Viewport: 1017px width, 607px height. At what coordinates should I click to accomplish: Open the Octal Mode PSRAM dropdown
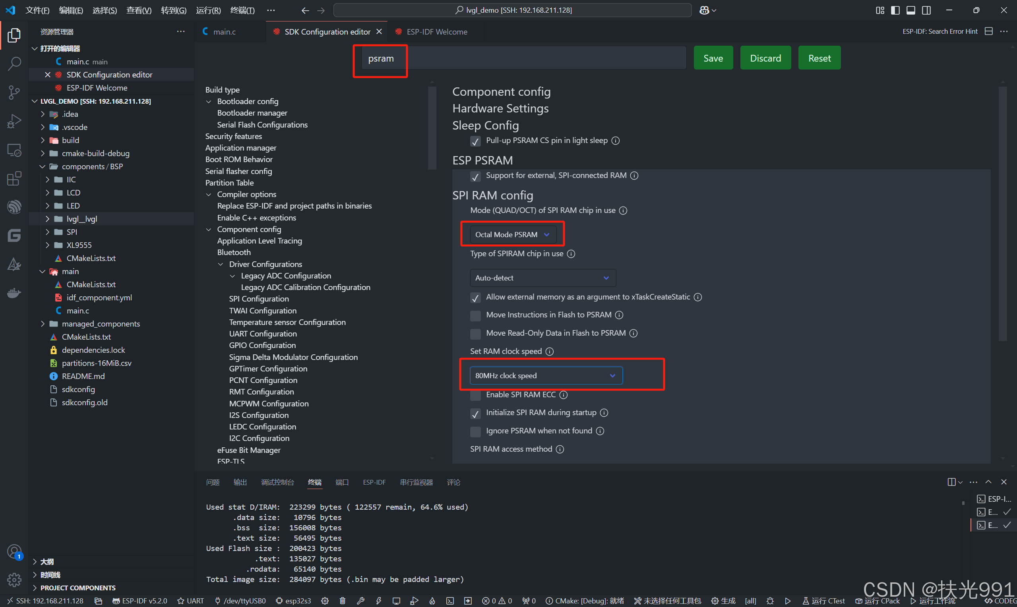tap(512, 234)
